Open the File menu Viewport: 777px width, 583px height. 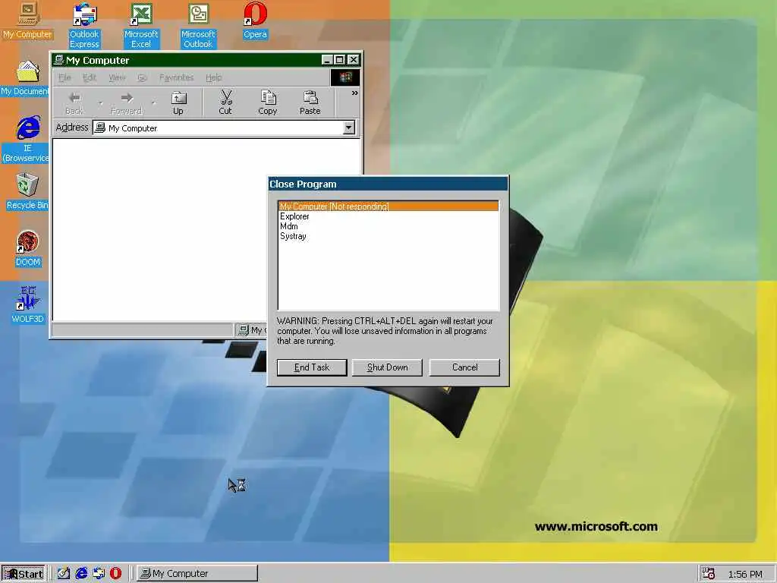[65, 77]
